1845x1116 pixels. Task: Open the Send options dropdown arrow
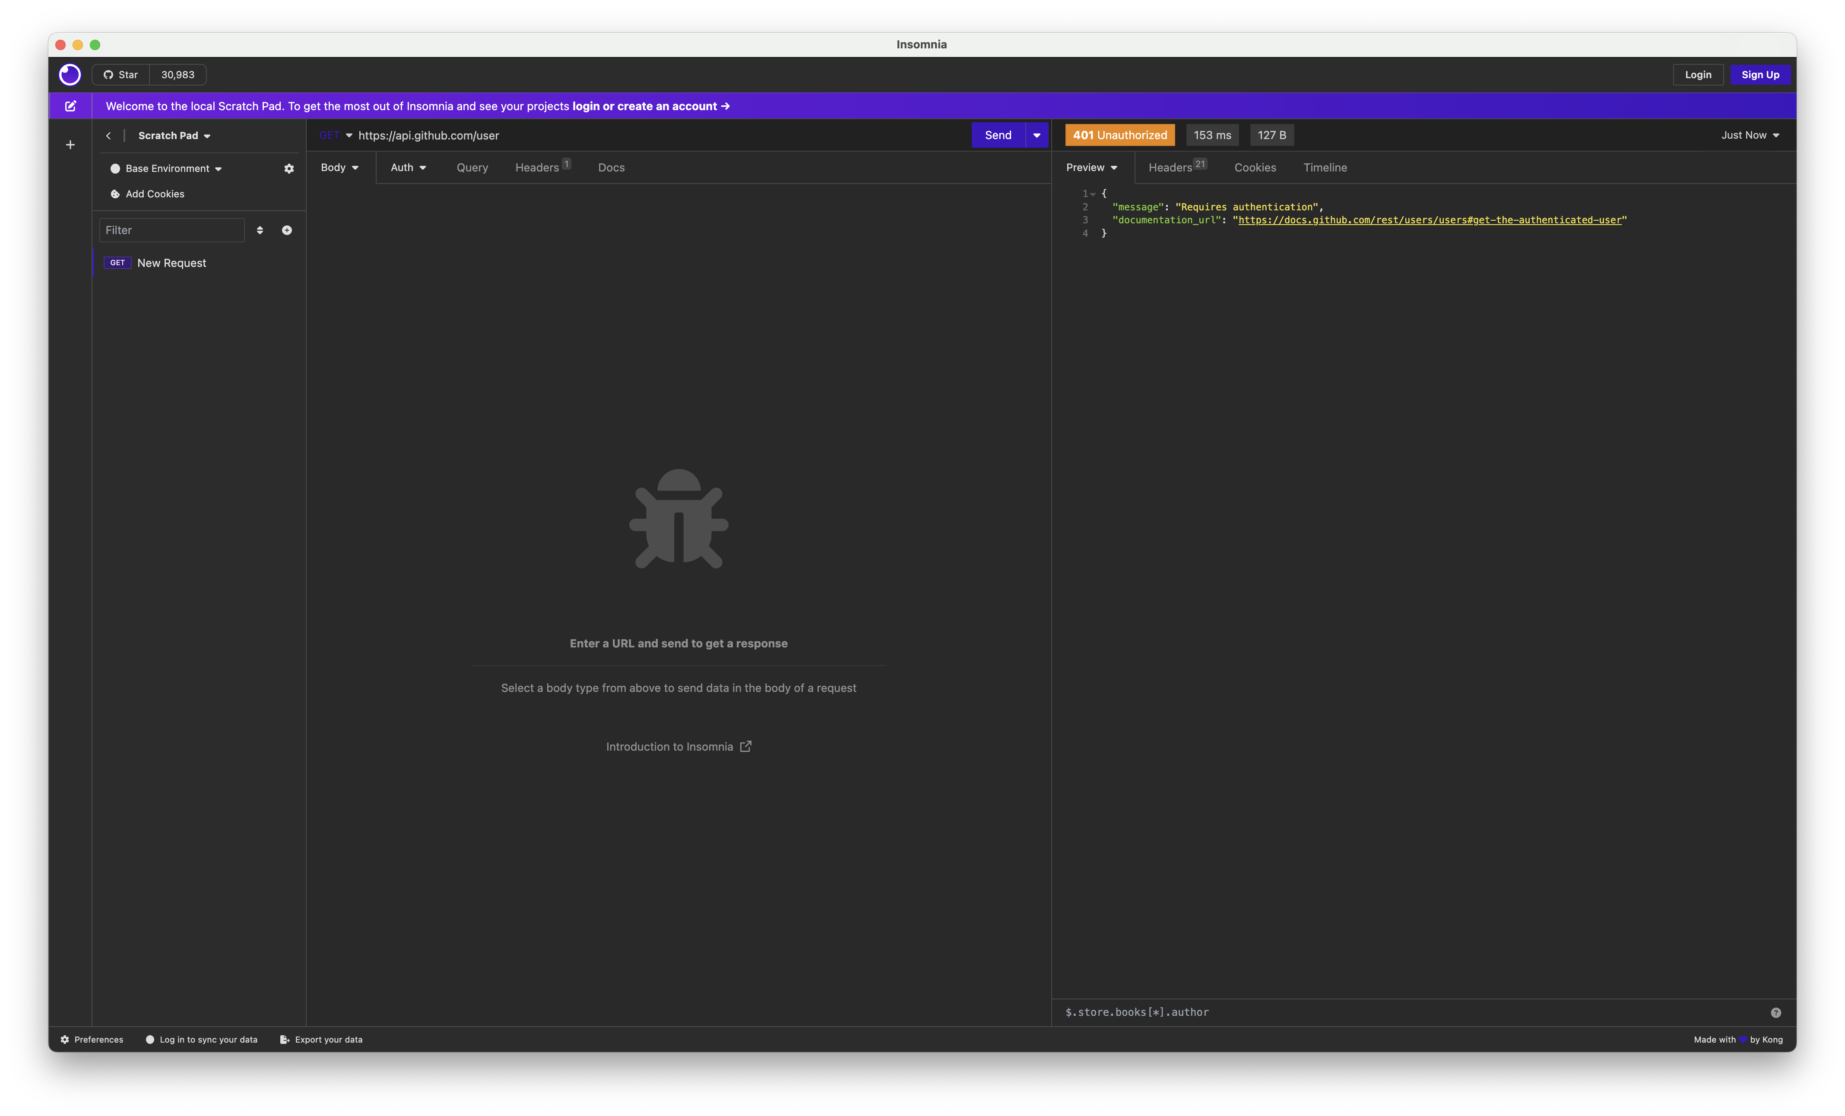click(x=1037, y=135)
